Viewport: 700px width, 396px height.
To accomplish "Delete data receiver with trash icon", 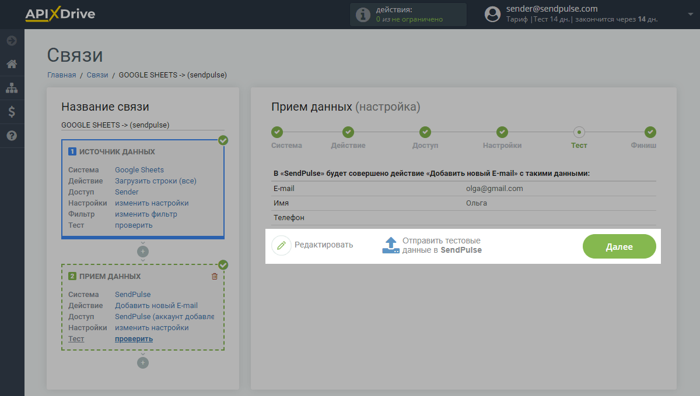I will [x=215, y=277].
